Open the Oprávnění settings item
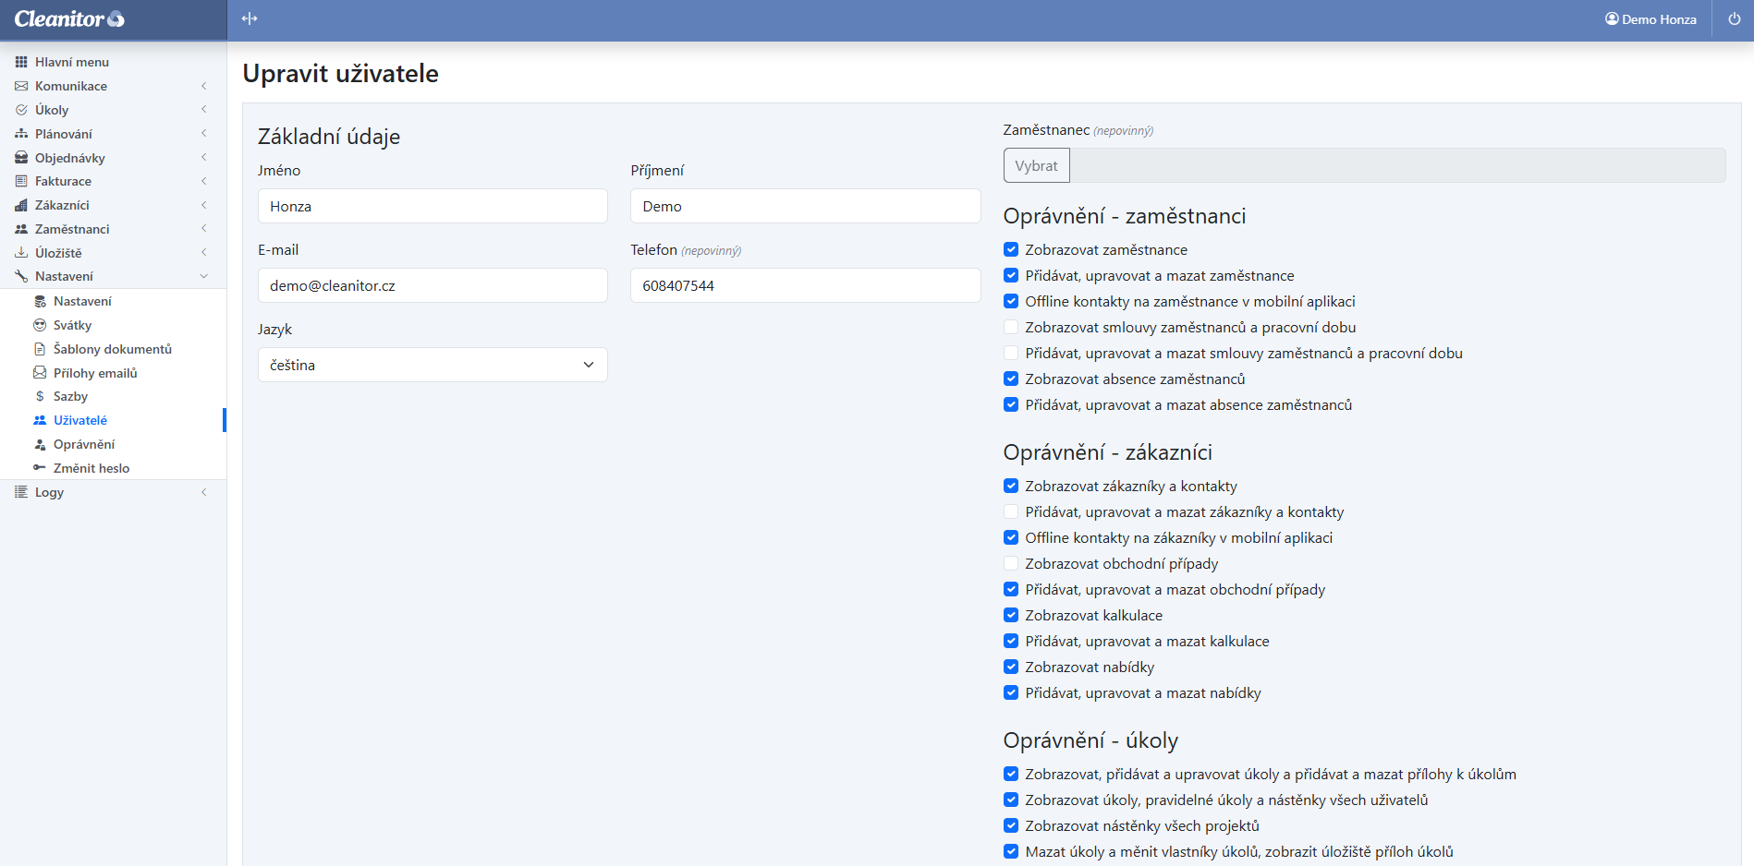 click(x=84, y=444)
